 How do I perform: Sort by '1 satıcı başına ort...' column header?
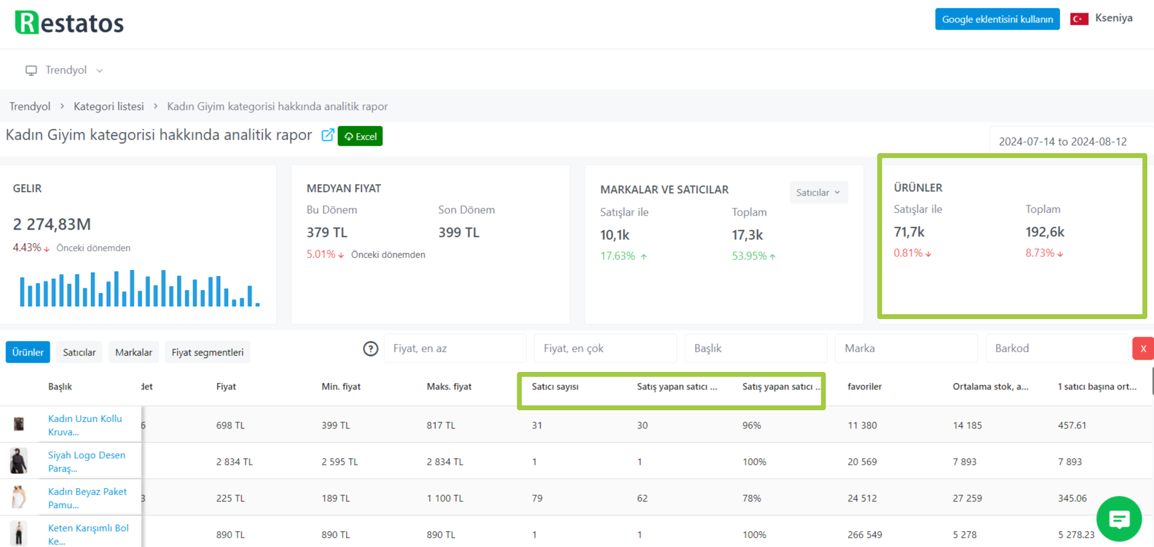(x=1097, y=387)
